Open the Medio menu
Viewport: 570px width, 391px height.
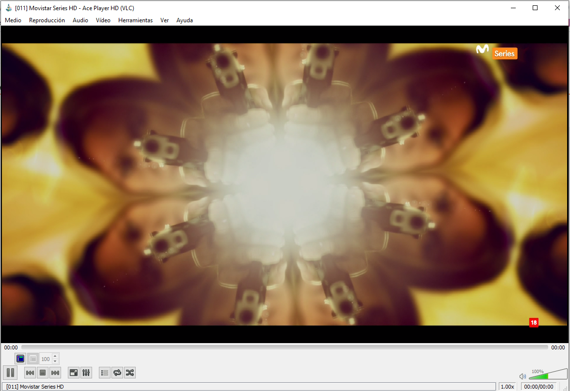pos(13,20)
